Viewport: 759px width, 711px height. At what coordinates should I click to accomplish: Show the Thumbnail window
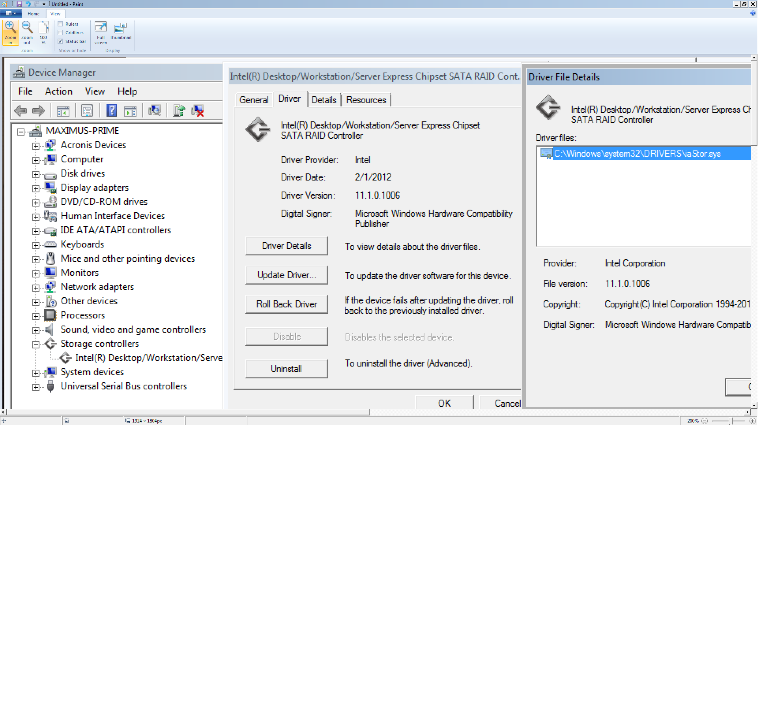pos(120,31)
